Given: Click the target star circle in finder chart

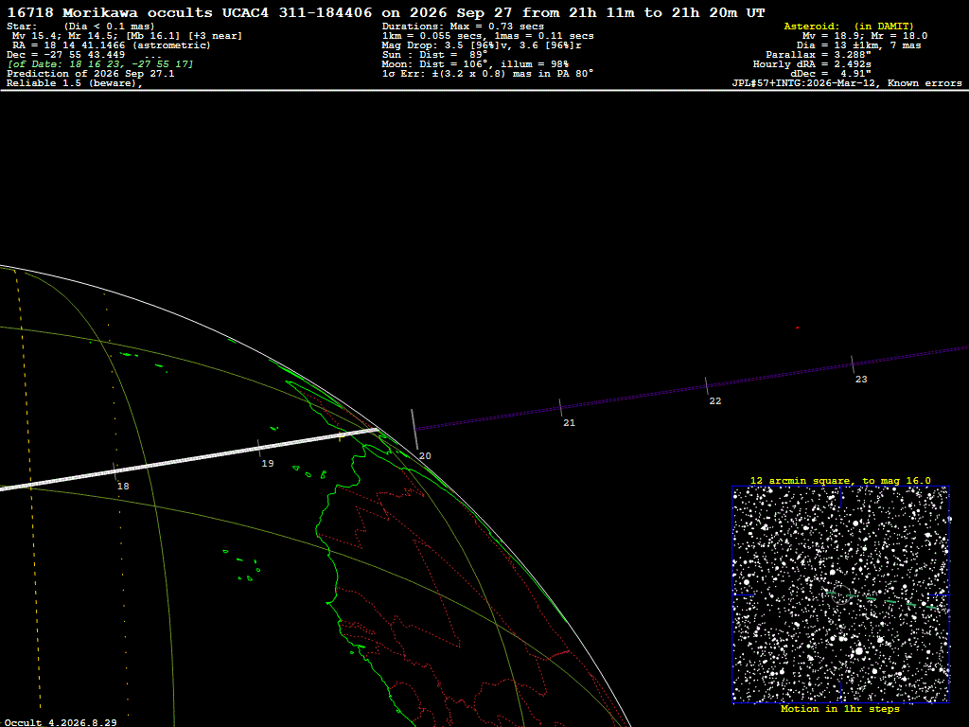Looking at the screenshot, I should click(x=840, y=594).
